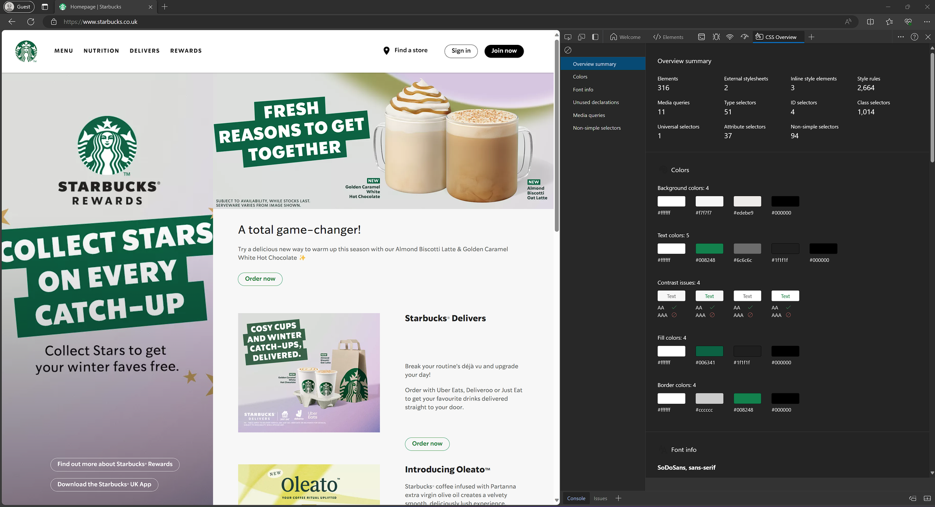This screenshot has width=935, height=507.
Task: Toggle the Console drawer tab at bottom
Action: [x=576, y=498]
